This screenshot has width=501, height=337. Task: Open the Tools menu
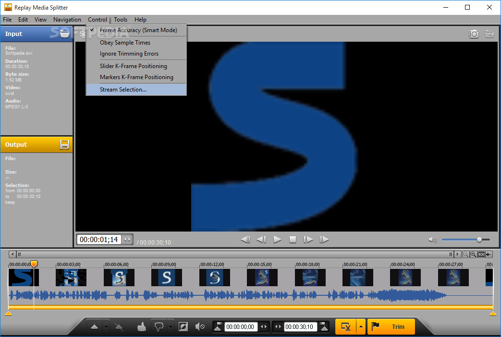pyautogui.click(x=121, y=20)
